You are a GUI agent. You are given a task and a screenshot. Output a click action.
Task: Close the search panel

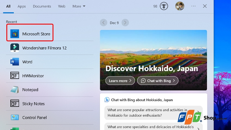coord(205,6)
